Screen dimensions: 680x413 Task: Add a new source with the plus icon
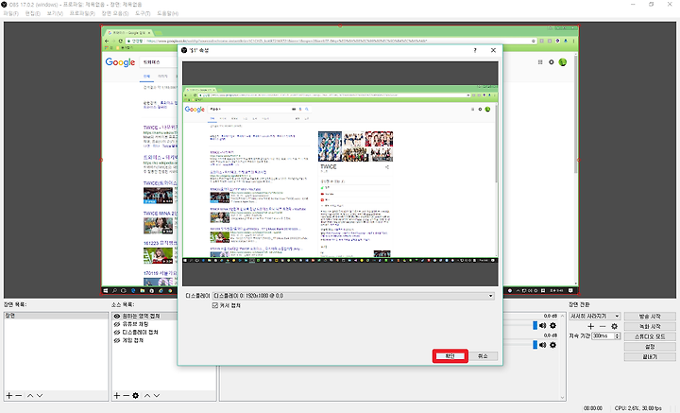[117, 396]
